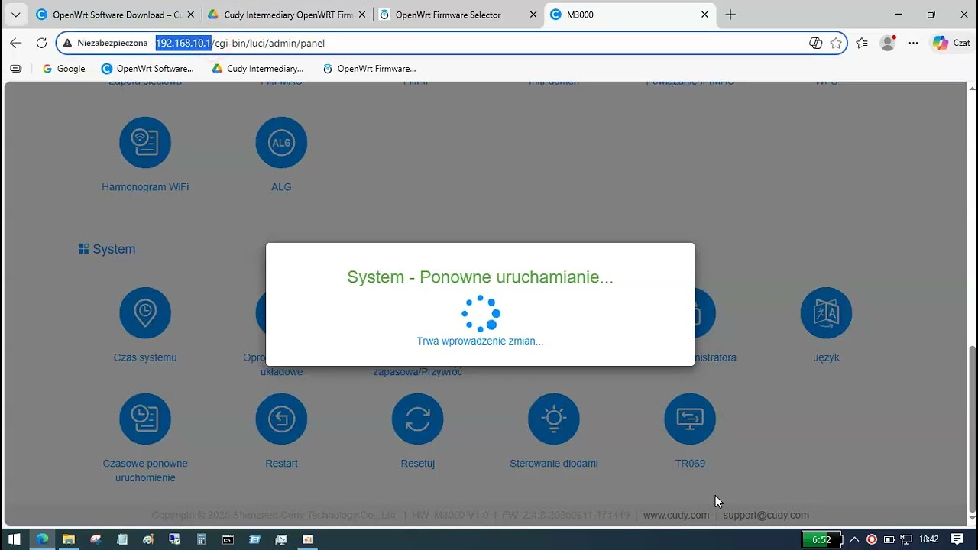Open the Windows notification center

pos(957,539)
